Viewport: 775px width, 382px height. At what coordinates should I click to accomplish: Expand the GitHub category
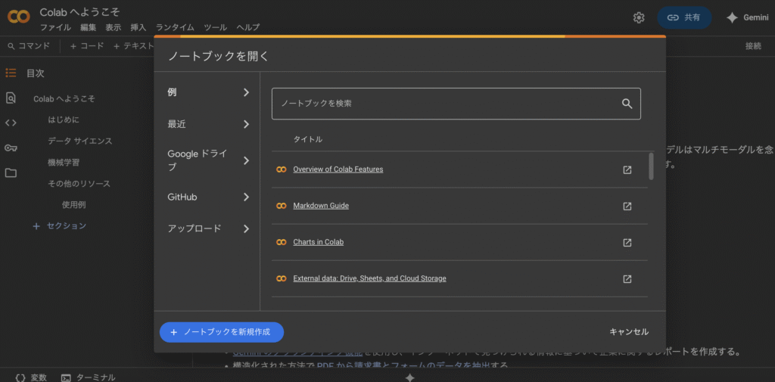(x=208, y=197)
